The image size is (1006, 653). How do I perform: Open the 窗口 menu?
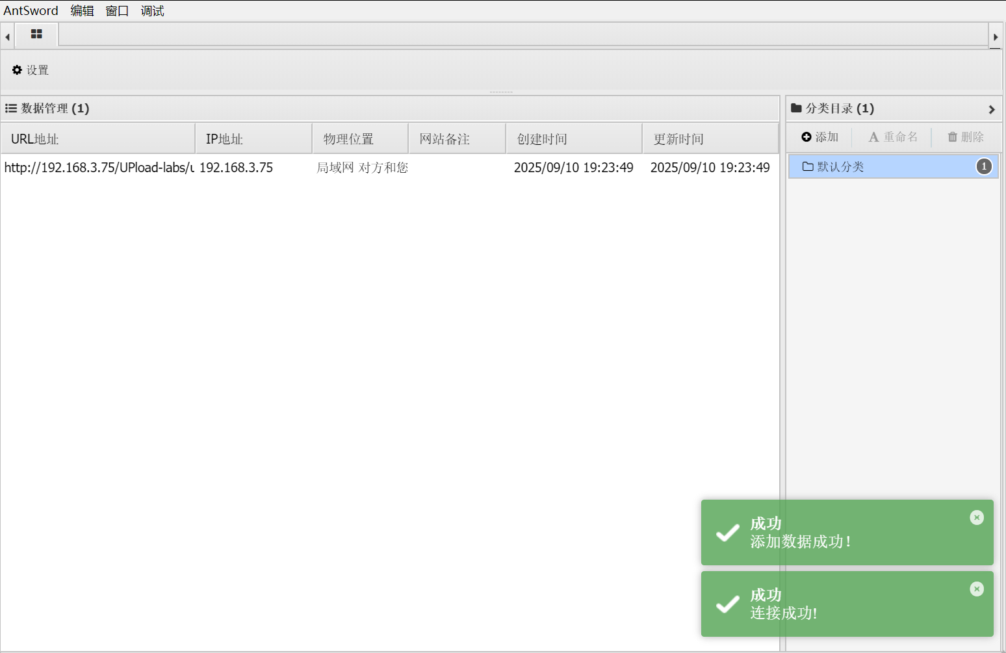point(117,10)
